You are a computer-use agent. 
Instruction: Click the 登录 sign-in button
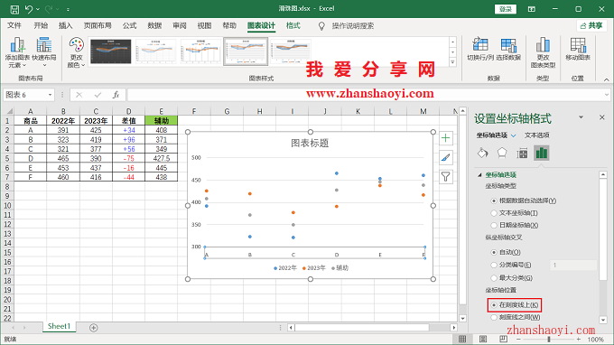pos(505,9)
